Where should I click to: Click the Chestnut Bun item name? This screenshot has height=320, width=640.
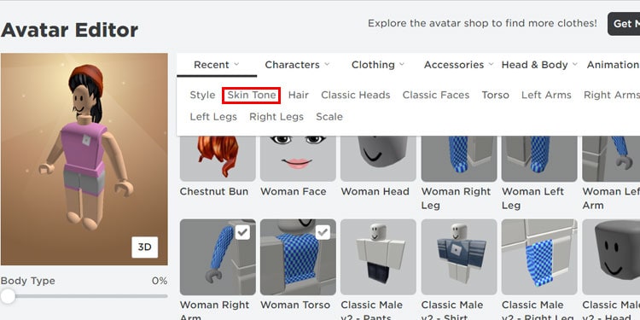(x=214, y=191)
